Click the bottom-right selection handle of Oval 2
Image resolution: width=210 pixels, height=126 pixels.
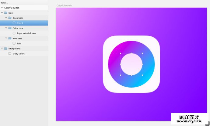tap(142, 75)
